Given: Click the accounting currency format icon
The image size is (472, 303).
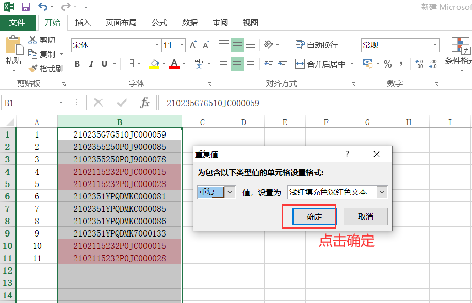Looking at the screenshot, I should [368, 64].
